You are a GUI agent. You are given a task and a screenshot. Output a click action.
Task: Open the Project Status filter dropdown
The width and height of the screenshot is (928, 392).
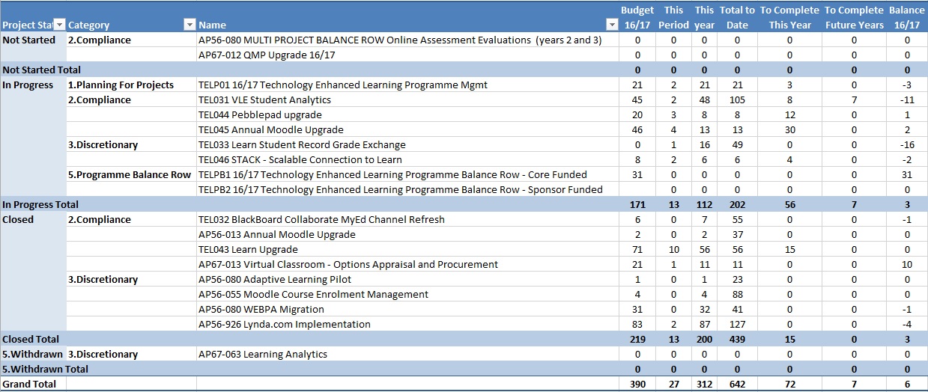(x=60, y=25)
